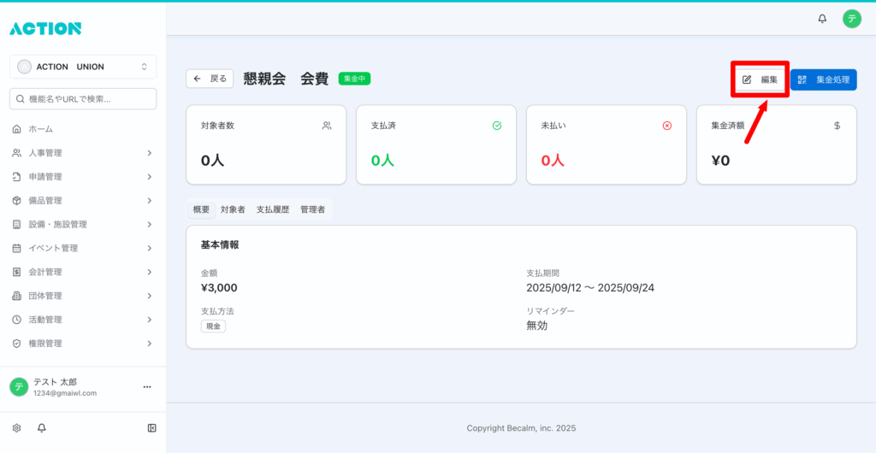Click the 機能名やURLで検索 search field

point(83,99)
